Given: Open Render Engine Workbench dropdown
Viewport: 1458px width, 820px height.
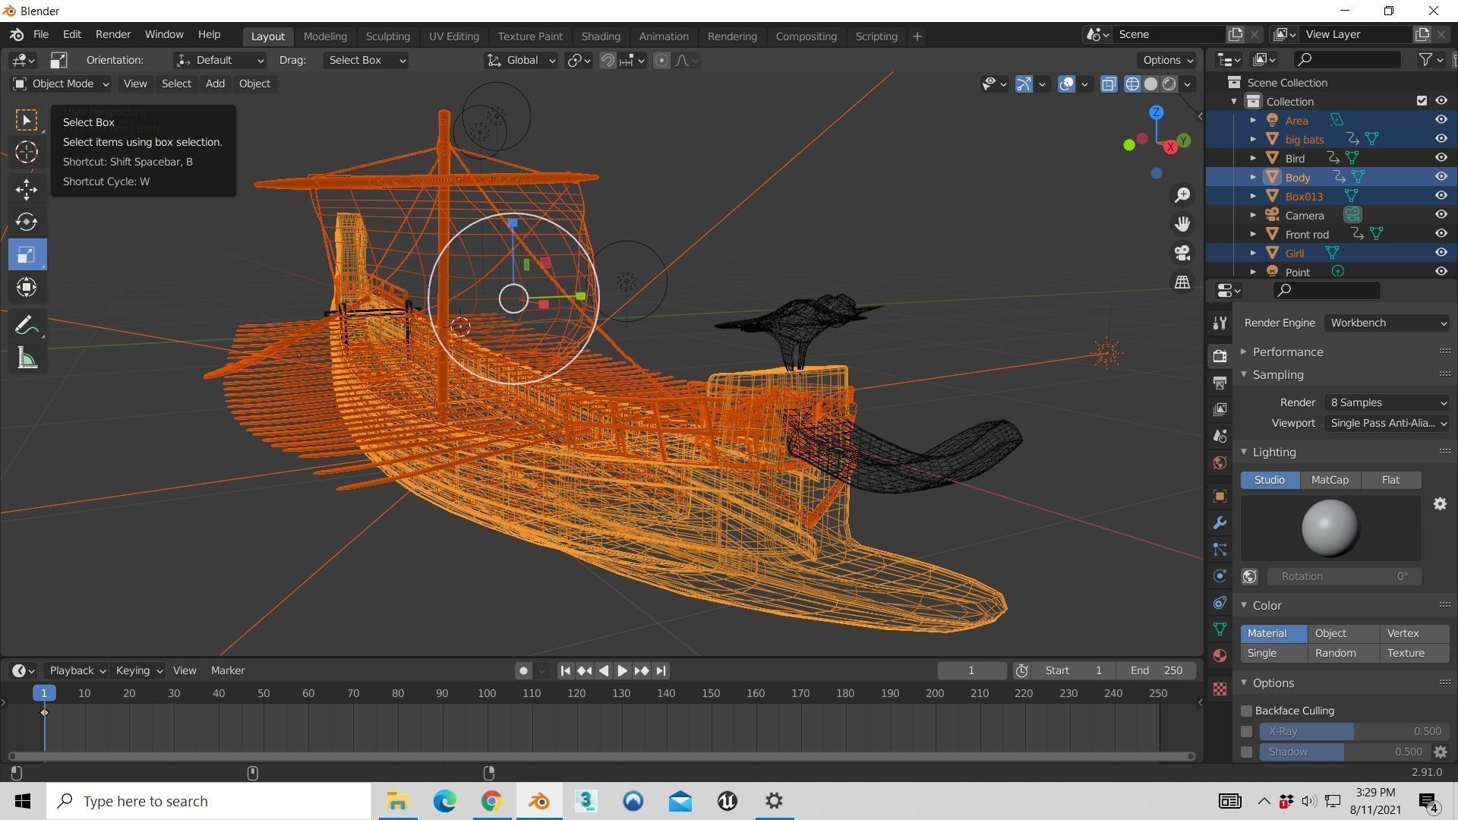Looking at the screenshot, I should [x=1387, y=323].
